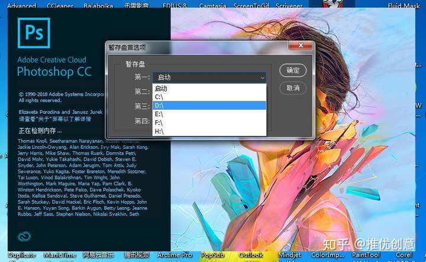Open ColorImp... desktop shortcut
This screenshot has width=426, height=262.
(328, 255)
